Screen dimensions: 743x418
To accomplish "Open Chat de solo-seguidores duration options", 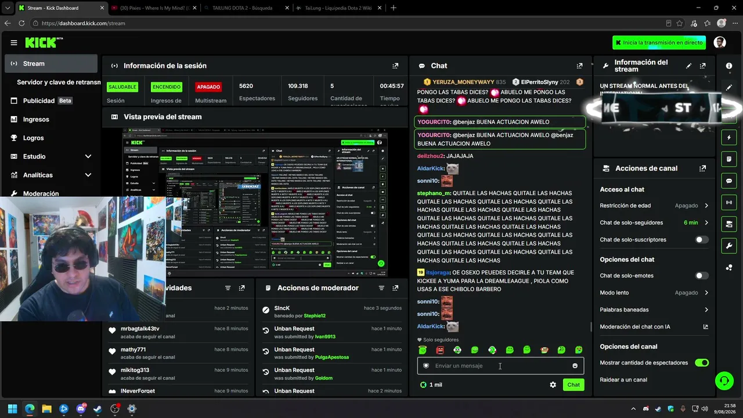I will [x=654, y=222].
